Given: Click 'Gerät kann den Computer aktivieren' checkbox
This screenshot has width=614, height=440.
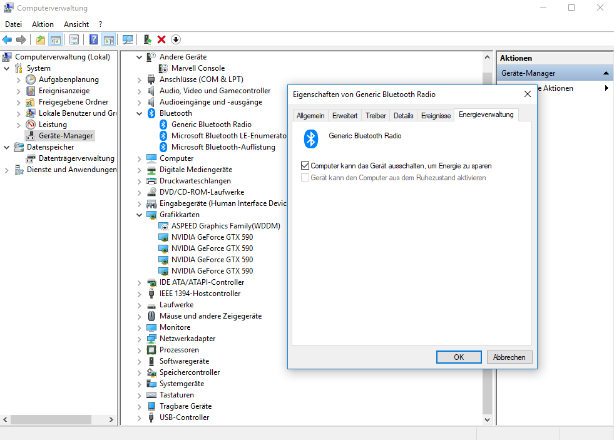Looking at the screenshot, I should [305, 177].
